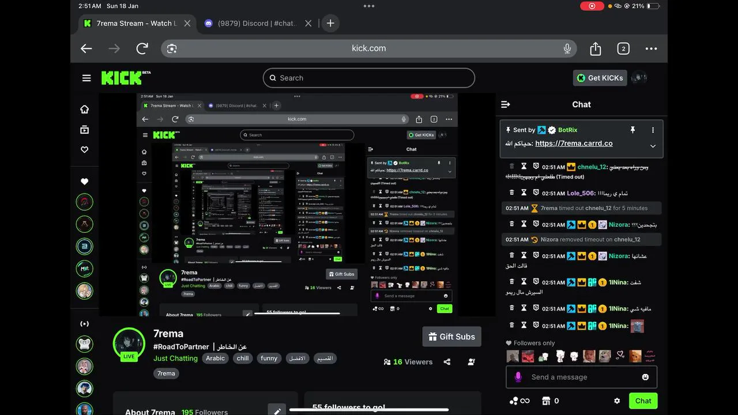The width and height of the screenshot is (738, 415).
Task: Open the browser share sheet
Action: (596, 48)
